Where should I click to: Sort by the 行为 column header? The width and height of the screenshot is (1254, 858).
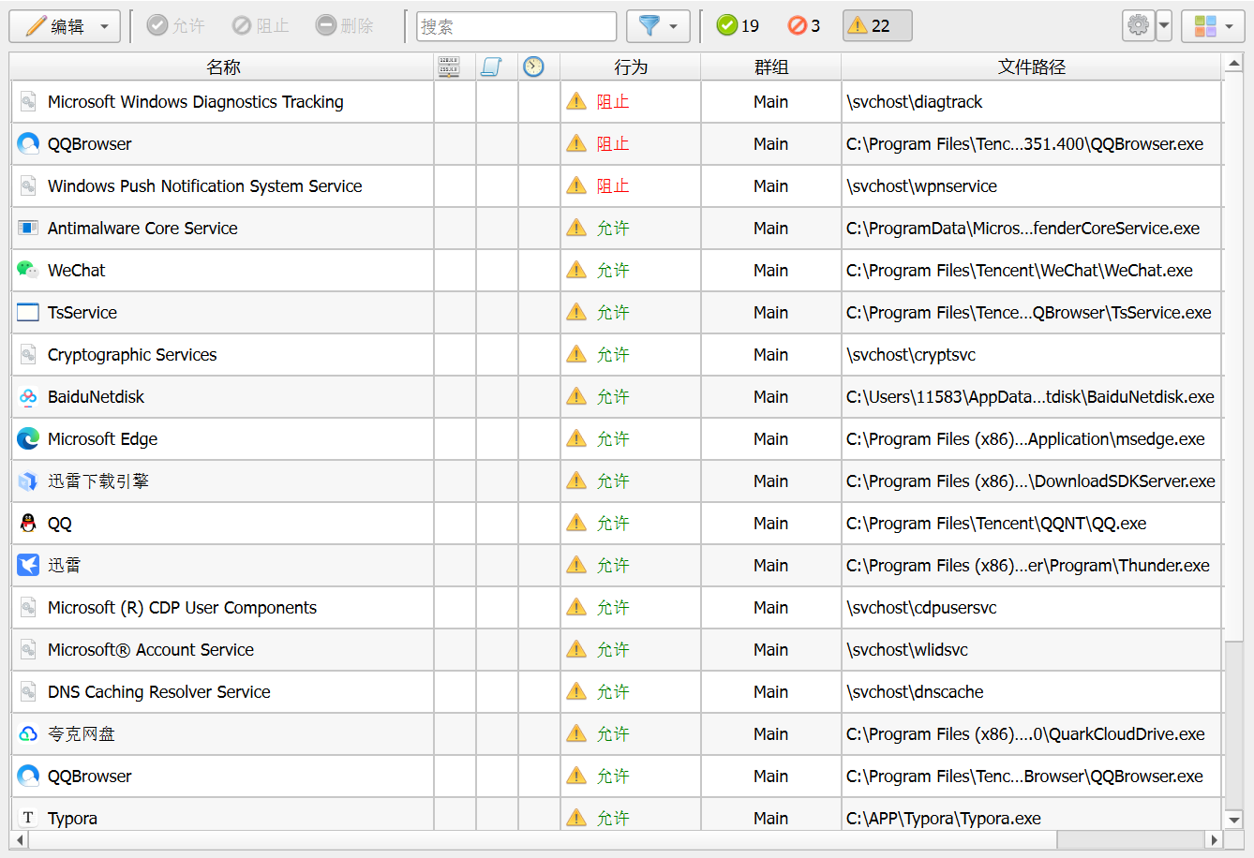coord(631,67)
